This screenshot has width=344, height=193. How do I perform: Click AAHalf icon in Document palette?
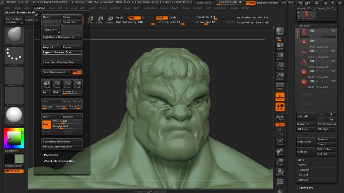(77, 85)
